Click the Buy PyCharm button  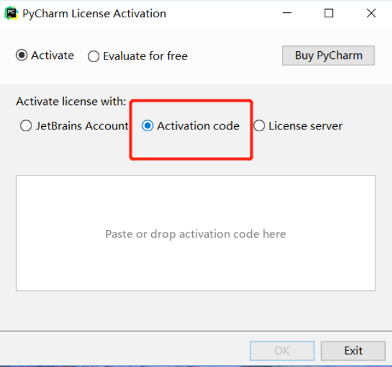328,56
